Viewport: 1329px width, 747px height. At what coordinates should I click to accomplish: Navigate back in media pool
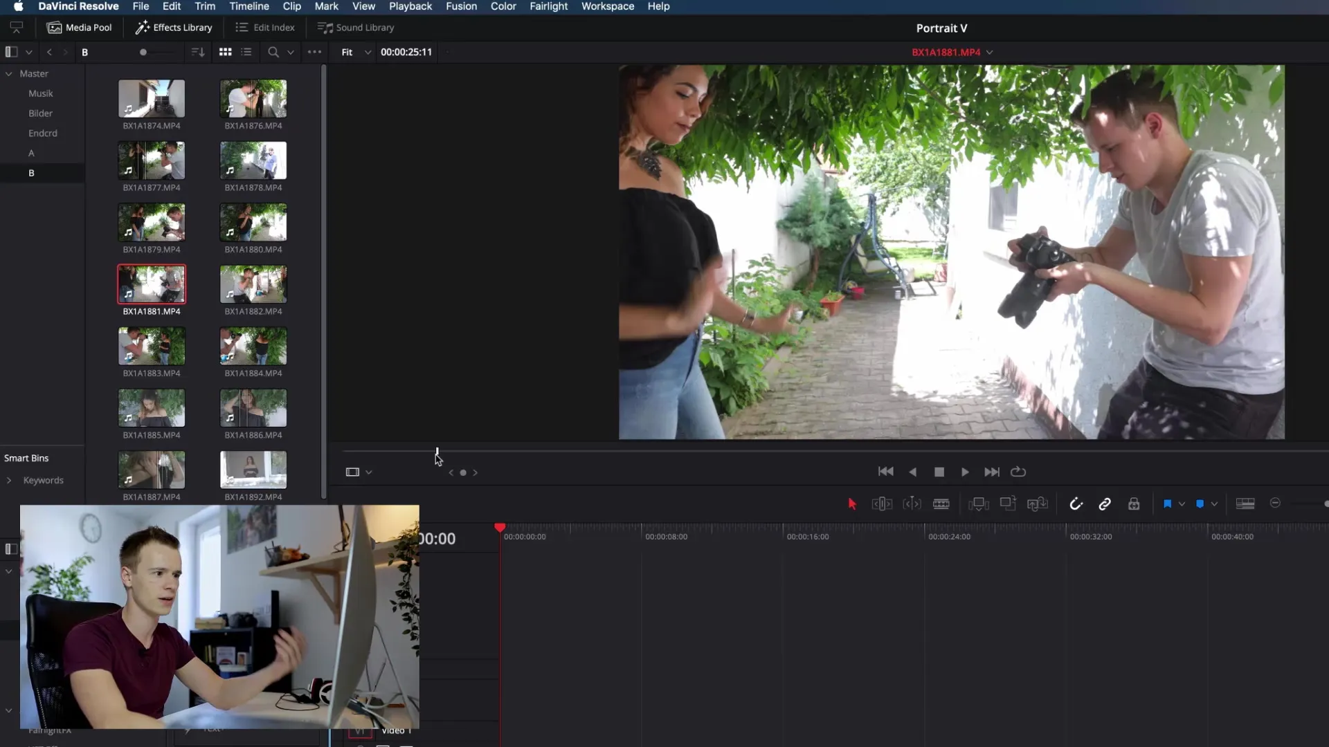click(x=49, y=52)
